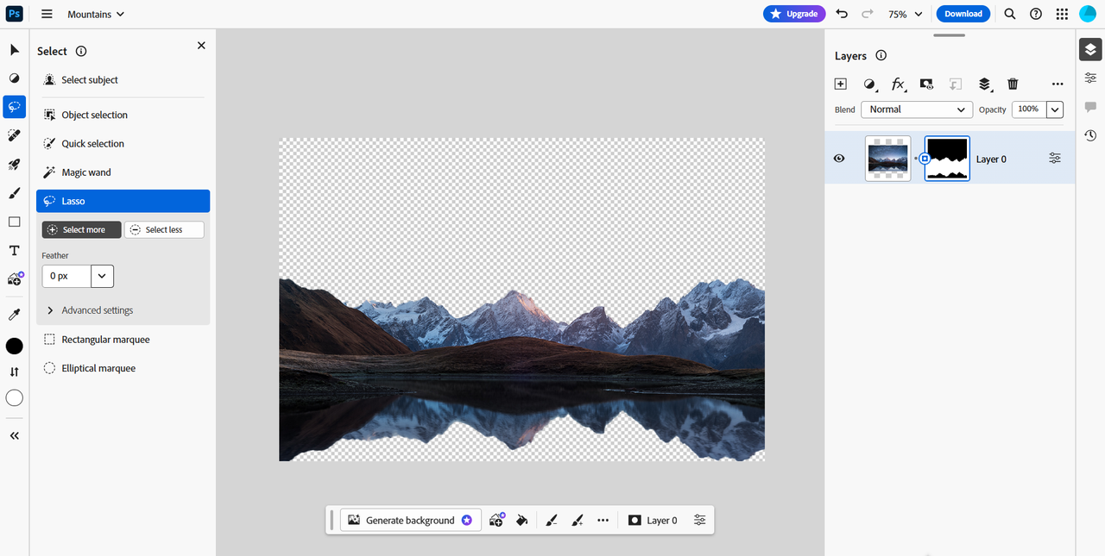
Task: Click the Upgrade button
Action: [x=794, y=14]
